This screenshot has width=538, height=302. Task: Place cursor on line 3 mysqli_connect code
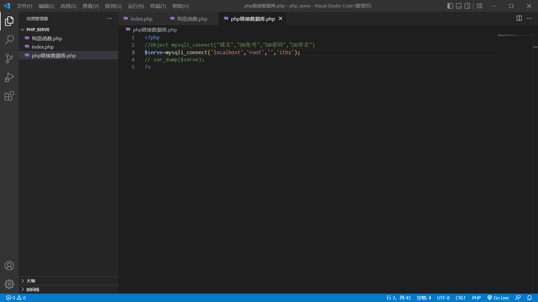click(222, 52)
